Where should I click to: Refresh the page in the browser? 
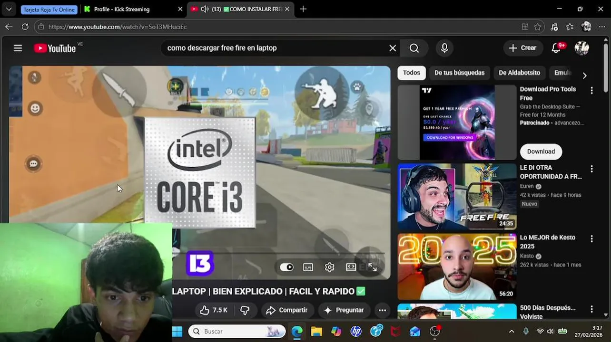25,27
